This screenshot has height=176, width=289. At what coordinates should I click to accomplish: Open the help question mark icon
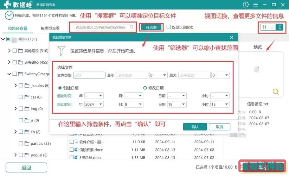coord(245,5)
